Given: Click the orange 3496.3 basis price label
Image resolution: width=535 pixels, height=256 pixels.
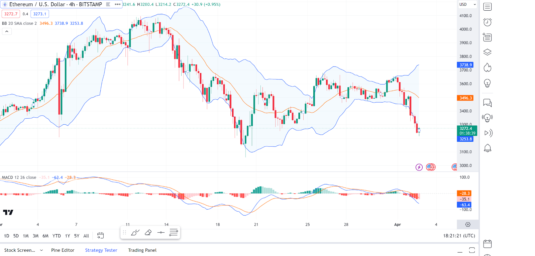Looking at the screenshot, I should point(465,98).
